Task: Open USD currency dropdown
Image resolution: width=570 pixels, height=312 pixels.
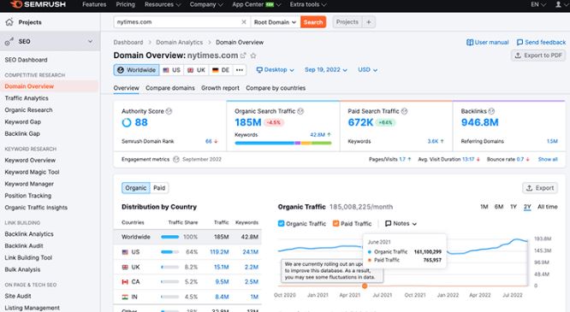Action: (x=367, y=70)
